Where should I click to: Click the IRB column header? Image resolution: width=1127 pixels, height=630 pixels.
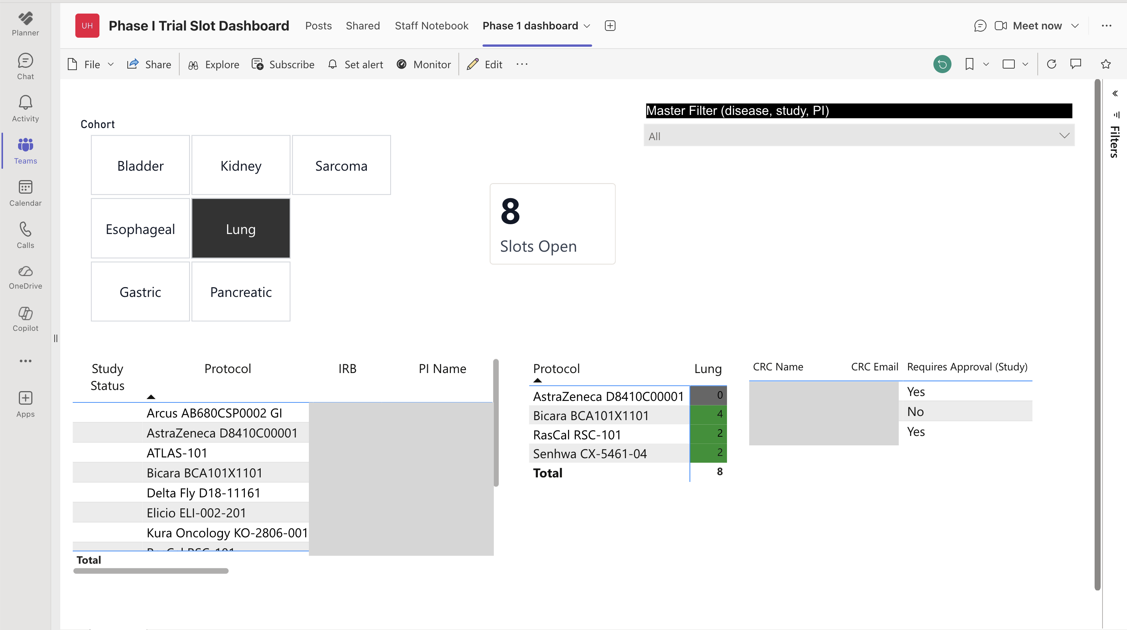click(x=347, y=369)
